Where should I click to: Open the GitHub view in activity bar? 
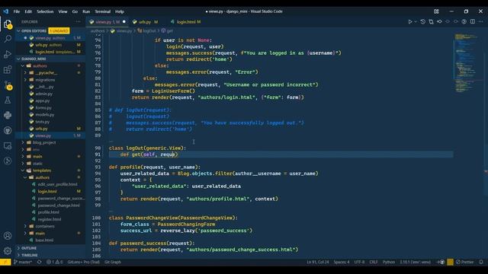[8, 130]
